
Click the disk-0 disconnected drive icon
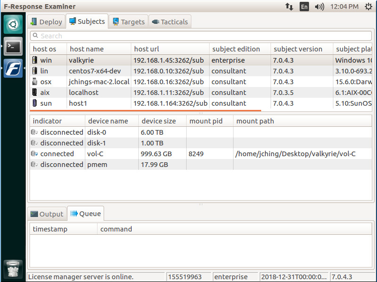point(34,132)
